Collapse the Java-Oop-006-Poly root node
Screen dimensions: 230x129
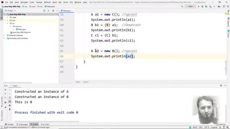5,14
